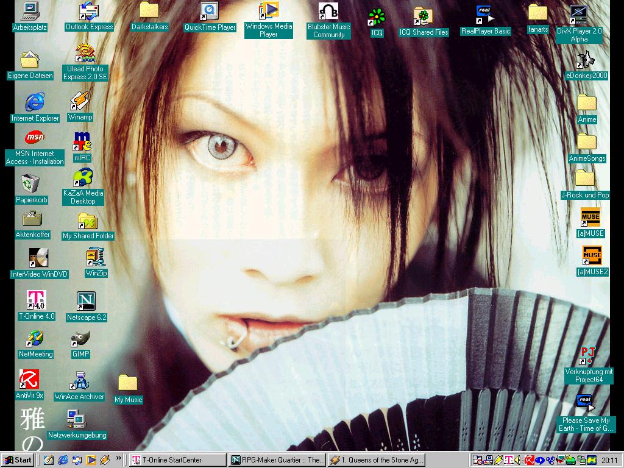624x468 pixels.
Task: Launch Windows Media Player from quick launch
Action: [x=90, y=460]
